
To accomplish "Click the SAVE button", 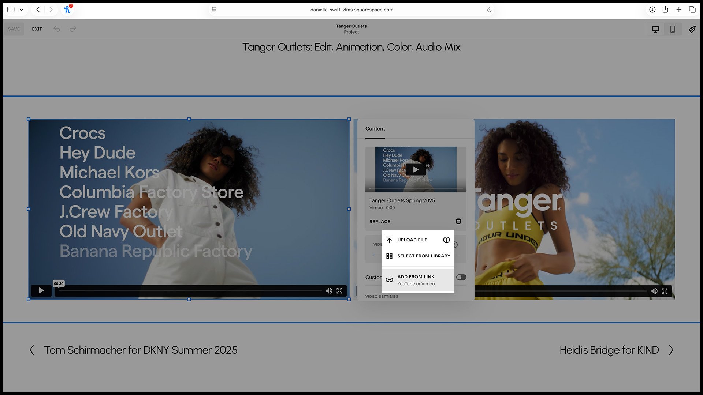I will coord(14,29).
